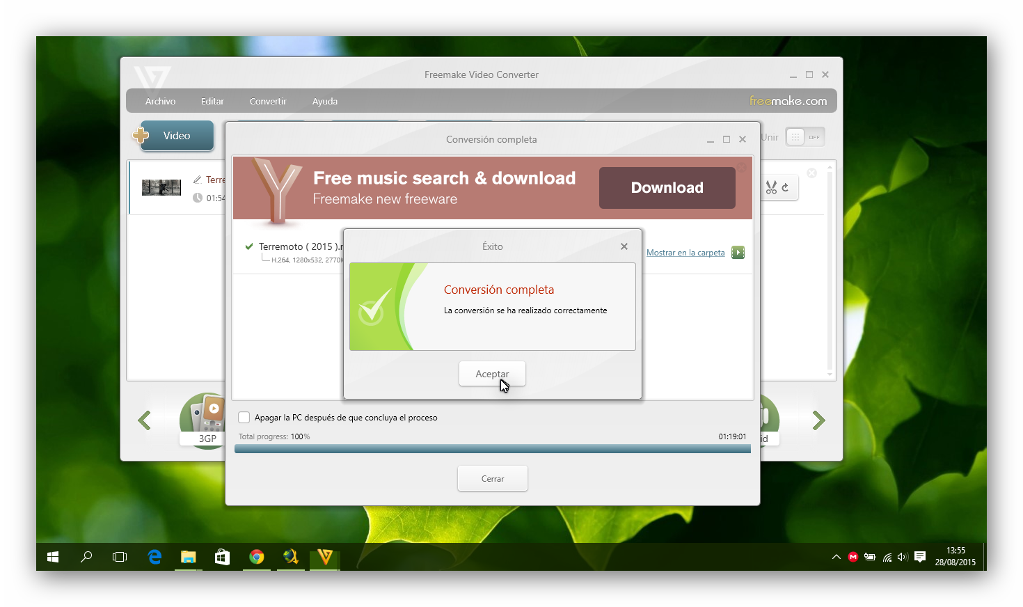Open the battery status tray icon
1023x607 pixels.
[870, 557]
